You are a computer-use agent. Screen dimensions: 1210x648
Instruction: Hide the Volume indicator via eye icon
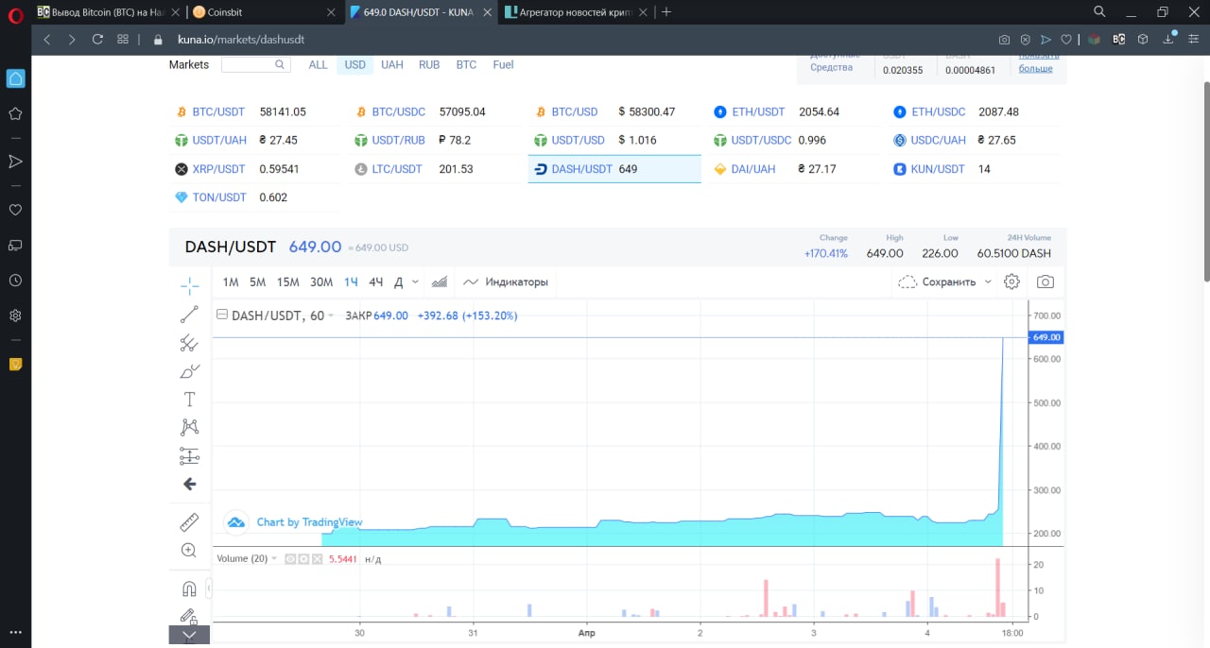coord(291,559)
